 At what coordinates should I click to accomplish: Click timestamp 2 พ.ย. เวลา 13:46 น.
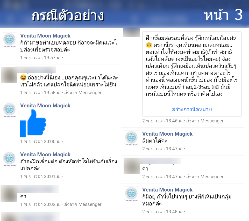(162, 121)
